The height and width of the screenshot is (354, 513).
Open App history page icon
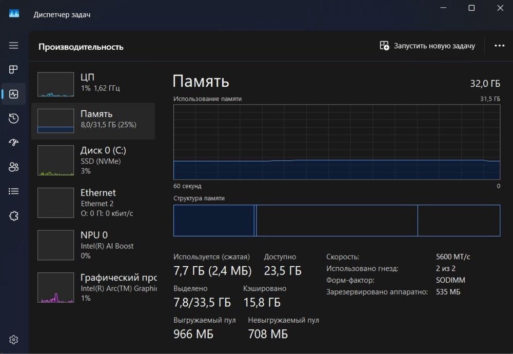coord(13,119)
